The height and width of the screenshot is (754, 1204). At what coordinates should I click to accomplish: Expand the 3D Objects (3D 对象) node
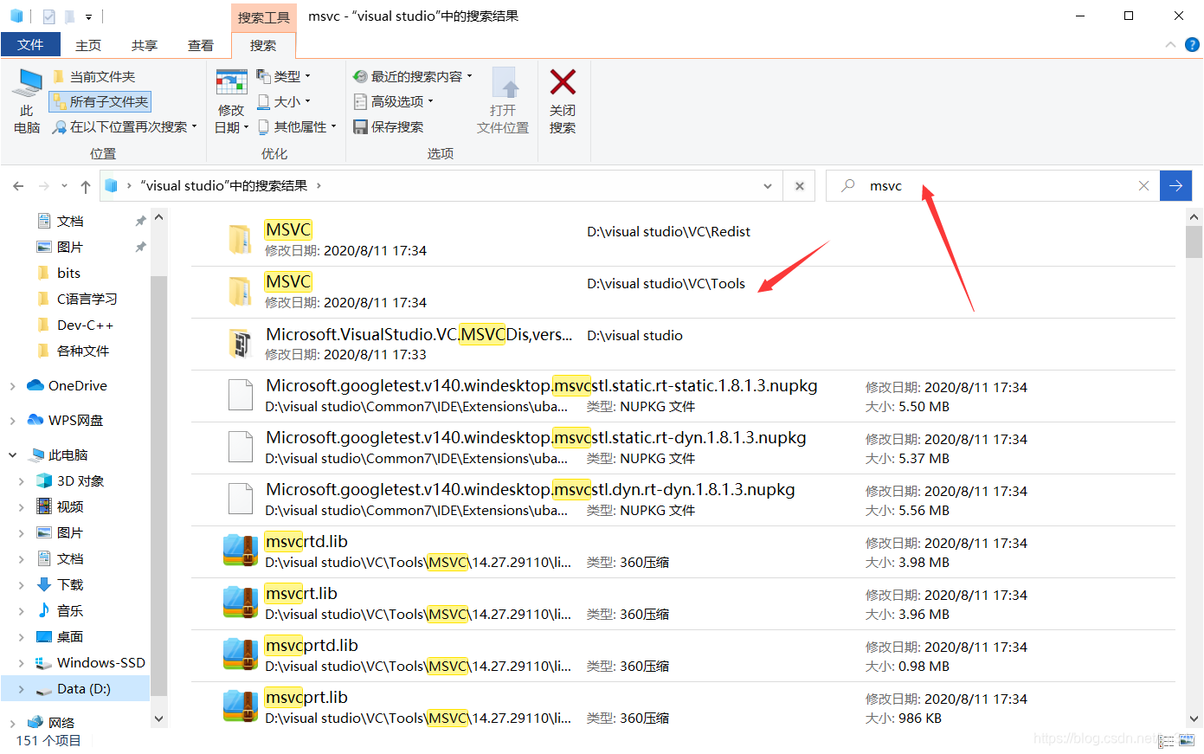[x=22, y=481]
